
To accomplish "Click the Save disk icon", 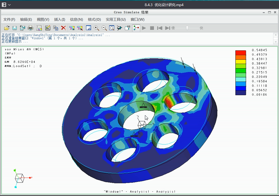I will pyautogui.click(x=15, y=28).
